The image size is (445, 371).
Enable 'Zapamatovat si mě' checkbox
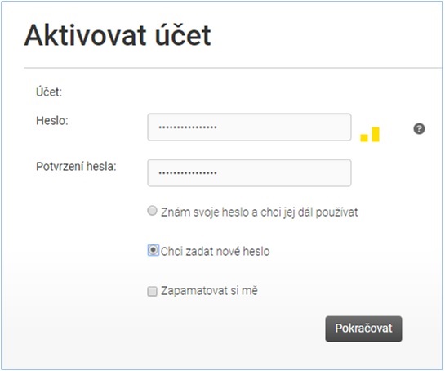[152, 291]
